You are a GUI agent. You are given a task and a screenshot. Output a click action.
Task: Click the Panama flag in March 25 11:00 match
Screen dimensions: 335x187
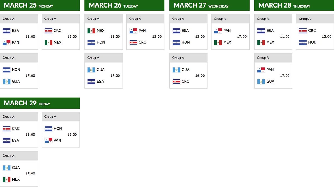point(6,42)
